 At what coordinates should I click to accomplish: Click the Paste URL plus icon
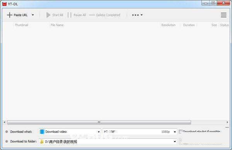point(10,15)
